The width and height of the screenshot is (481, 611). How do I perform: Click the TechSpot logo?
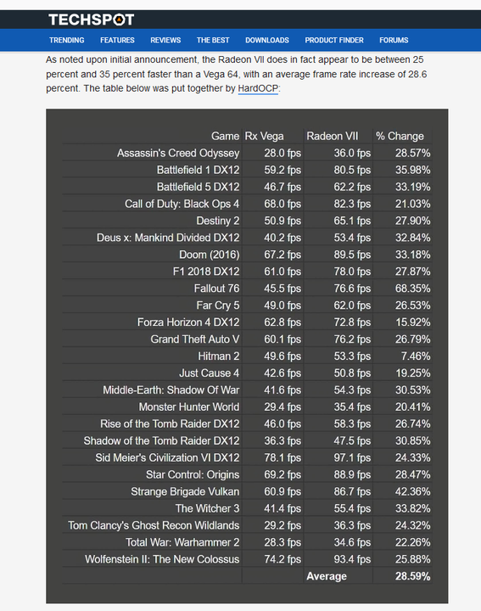(91, 20)
